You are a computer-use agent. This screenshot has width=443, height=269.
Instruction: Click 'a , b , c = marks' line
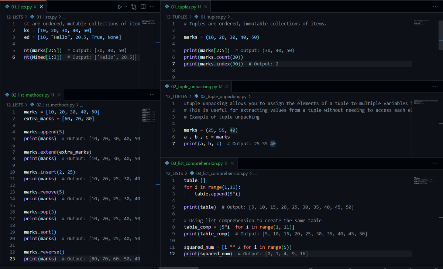pos(207,137)
